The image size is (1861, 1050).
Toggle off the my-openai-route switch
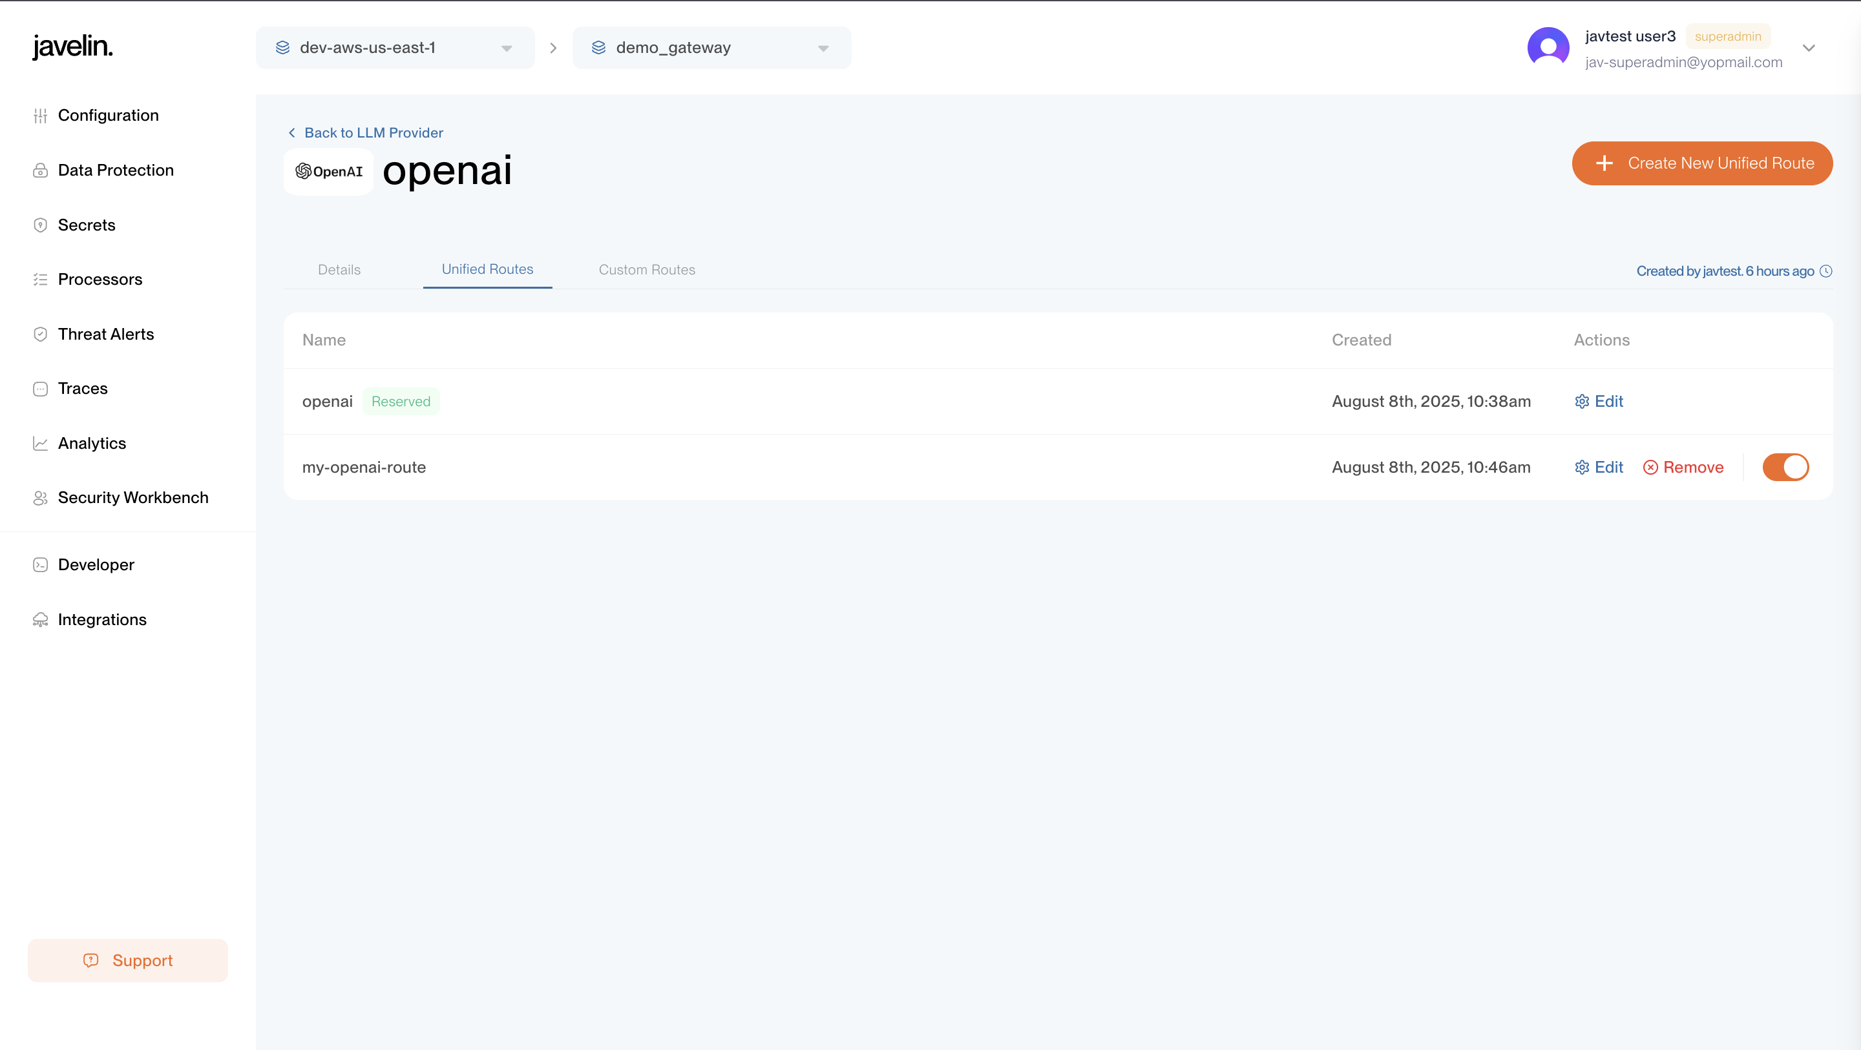coord(1786,468)
